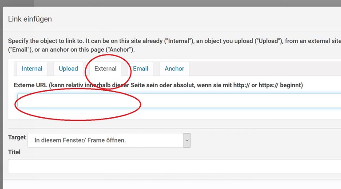The height and width of the screenshot is (189, 341).
Task: Click the empty tab strip right of Anchor
Action: (266, 69)
